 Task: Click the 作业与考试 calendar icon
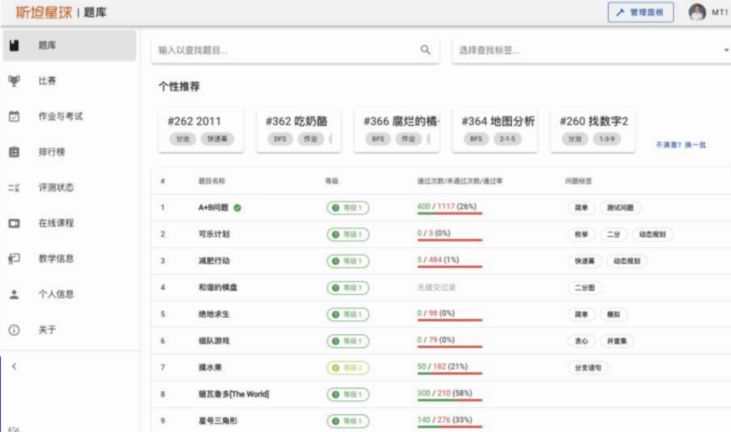(14, 116)
